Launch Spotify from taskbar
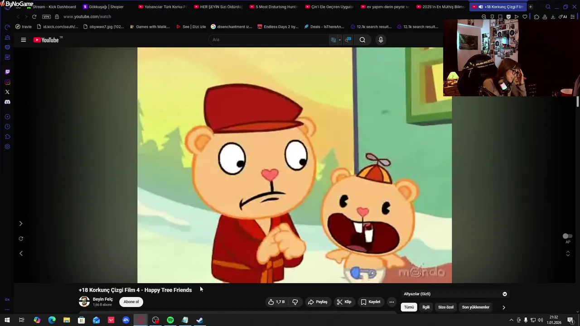Image resolution: width=580 pixels, height=326 pixels. click(x=170, y=320)
